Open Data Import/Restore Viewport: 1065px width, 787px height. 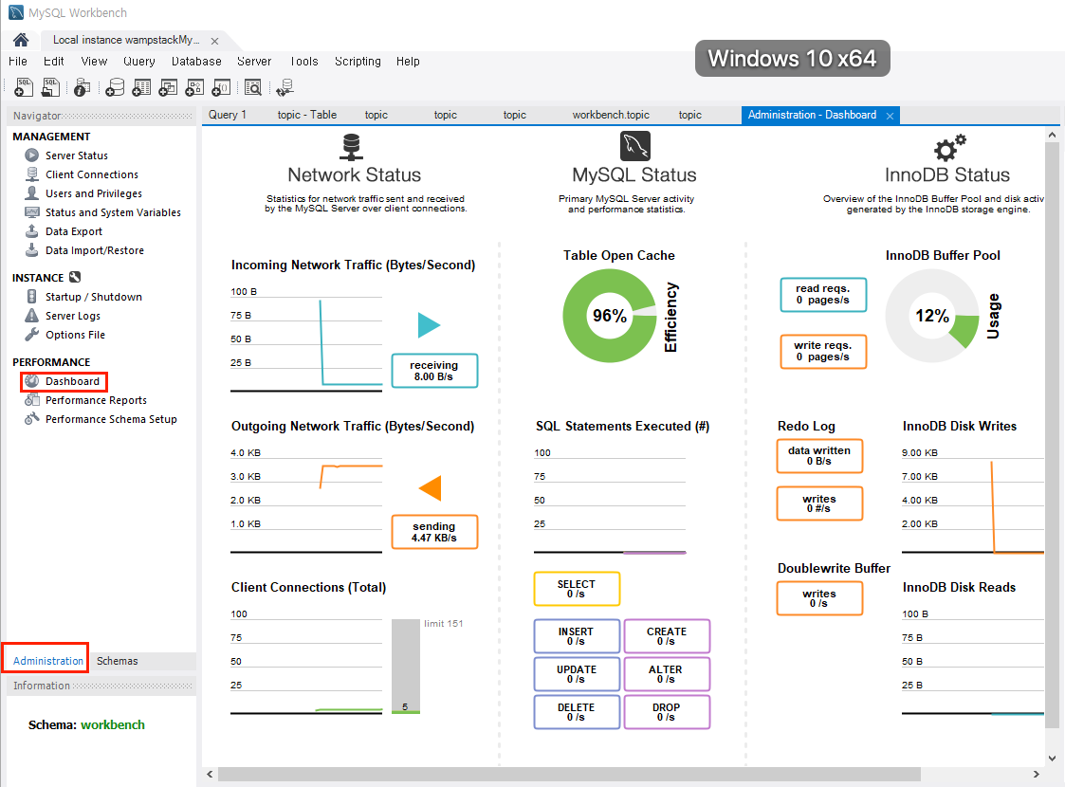tap(95, 250)
